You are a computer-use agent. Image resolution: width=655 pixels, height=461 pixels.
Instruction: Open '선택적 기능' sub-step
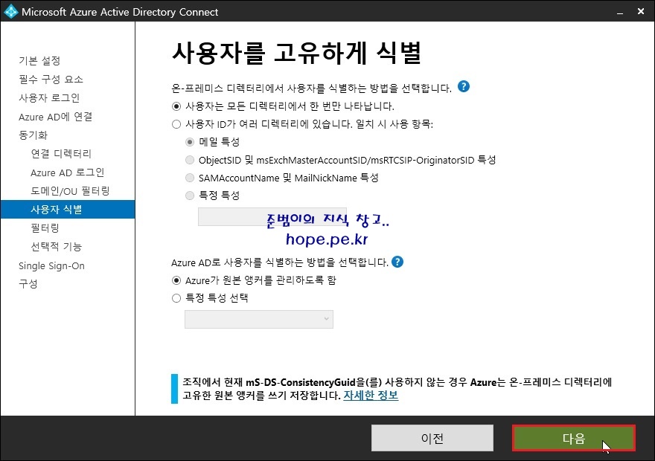[57, 247]
